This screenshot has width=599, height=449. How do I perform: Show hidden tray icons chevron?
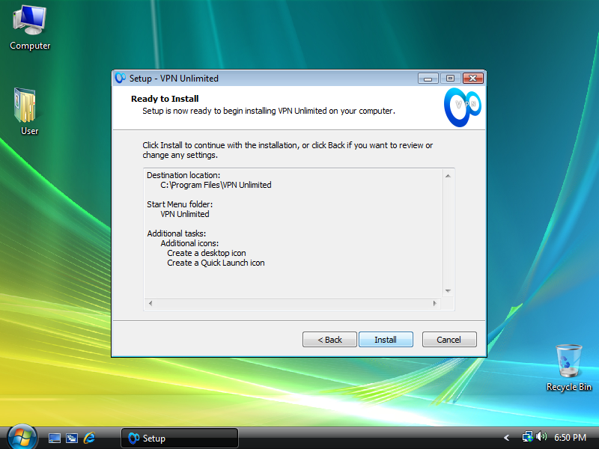point(507,438)
